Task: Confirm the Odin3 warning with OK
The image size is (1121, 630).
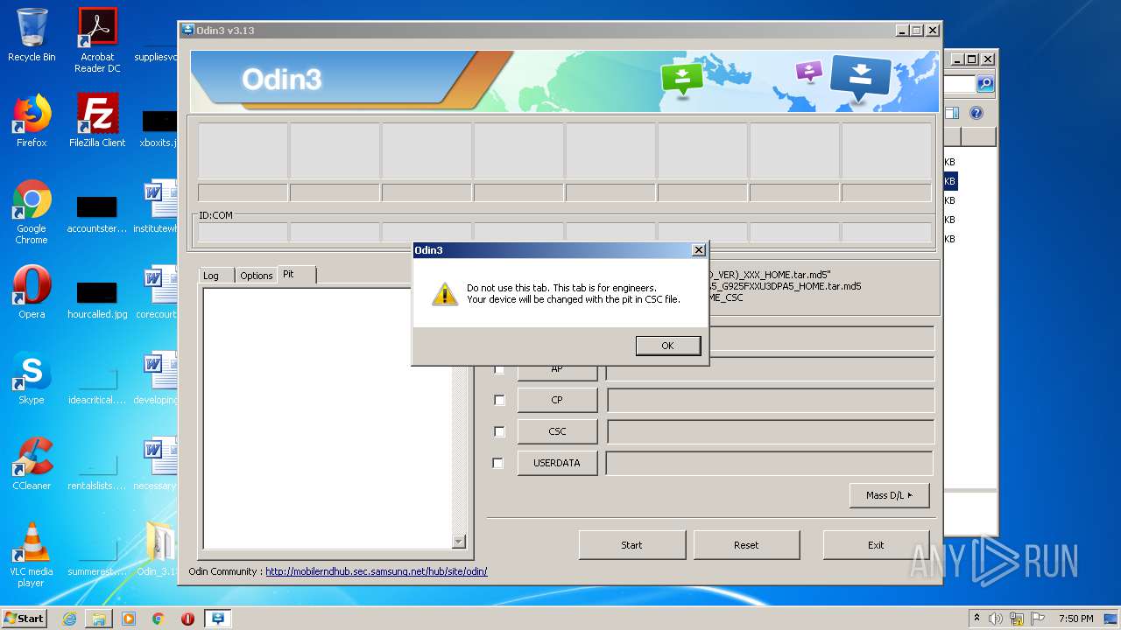Action: pos(667,346)
